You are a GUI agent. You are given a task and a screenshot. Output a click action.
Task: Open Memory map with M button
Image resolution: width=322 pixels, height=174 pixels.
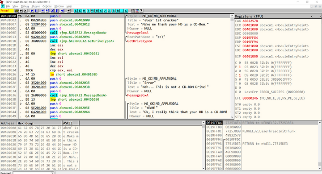(x=84, y=11)
